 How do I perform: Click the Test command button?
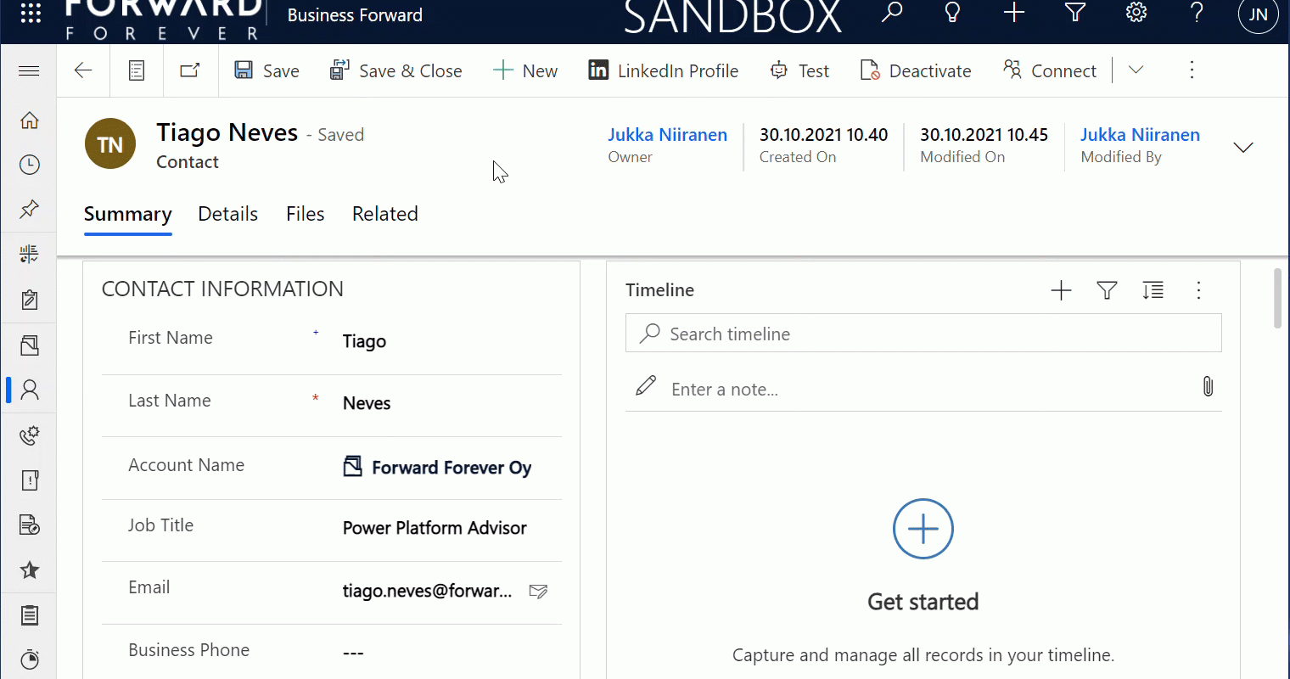coord(799,70)
